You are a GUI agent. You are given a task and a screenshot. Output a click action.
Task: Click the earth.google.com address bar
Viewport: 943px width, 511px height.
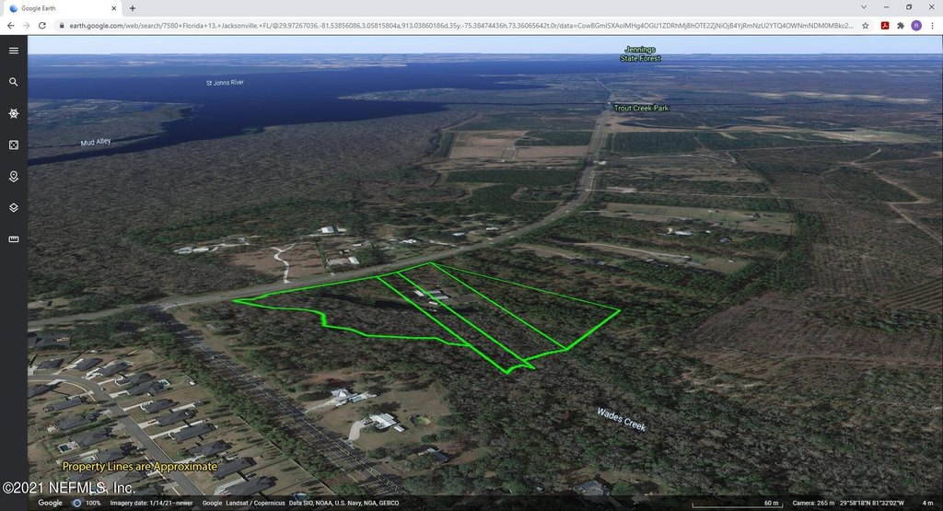point(460,26)
